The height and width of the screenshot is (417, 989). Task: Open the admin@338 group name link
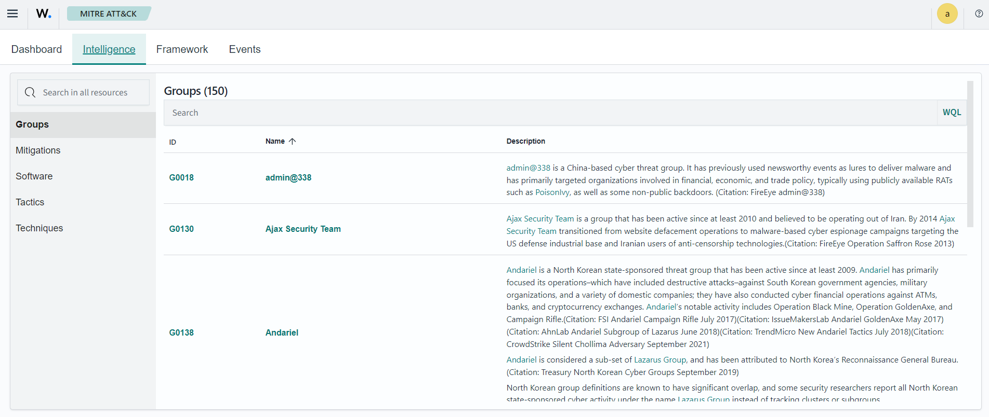click(288, 177)
